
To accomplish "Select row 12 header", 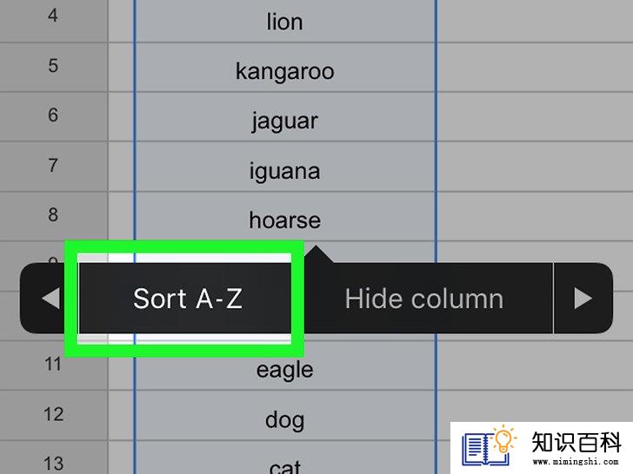I will (54, 416).
